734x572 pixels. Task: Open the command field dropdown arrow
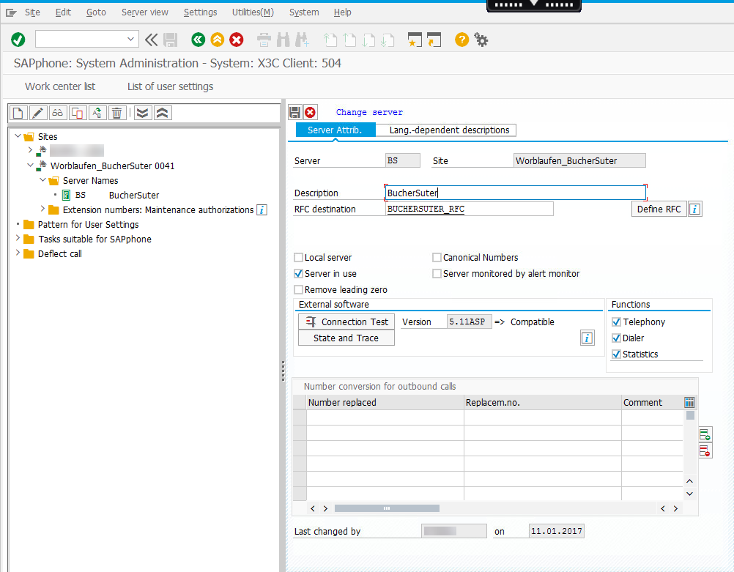[130, 40]
